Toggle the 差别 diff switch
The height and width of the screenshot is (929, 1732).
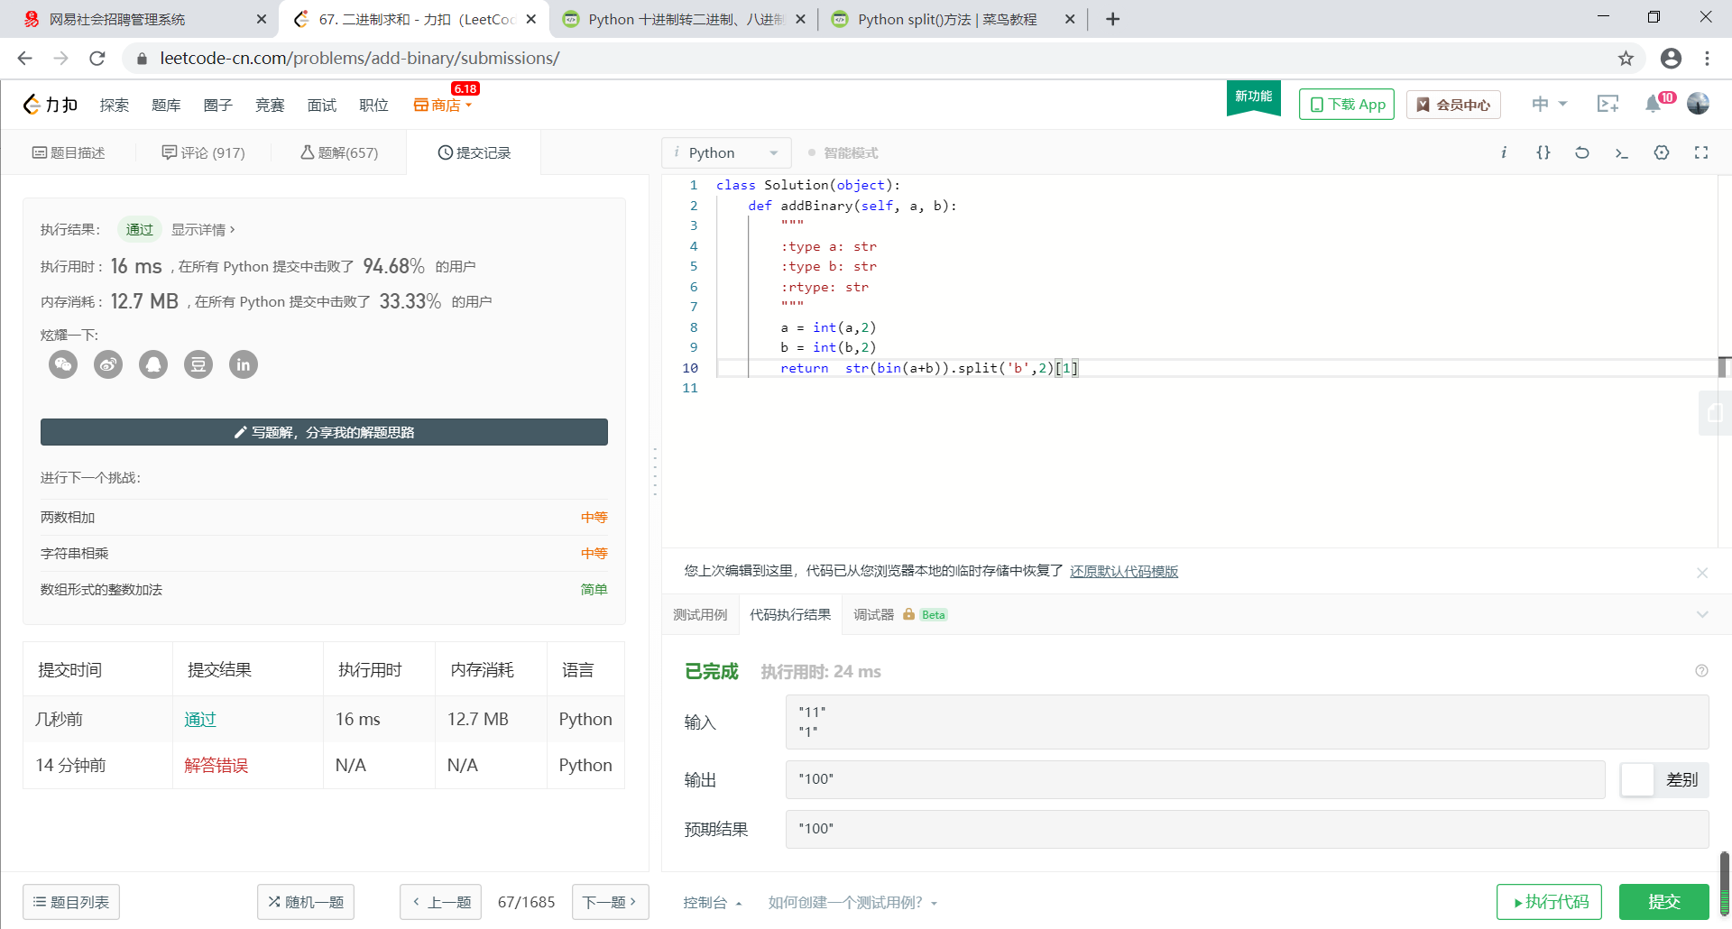pos(1664,779)
